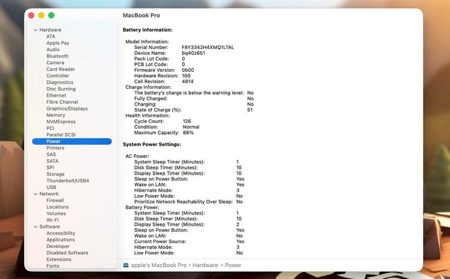Open the SPI entry

[50, 168]
